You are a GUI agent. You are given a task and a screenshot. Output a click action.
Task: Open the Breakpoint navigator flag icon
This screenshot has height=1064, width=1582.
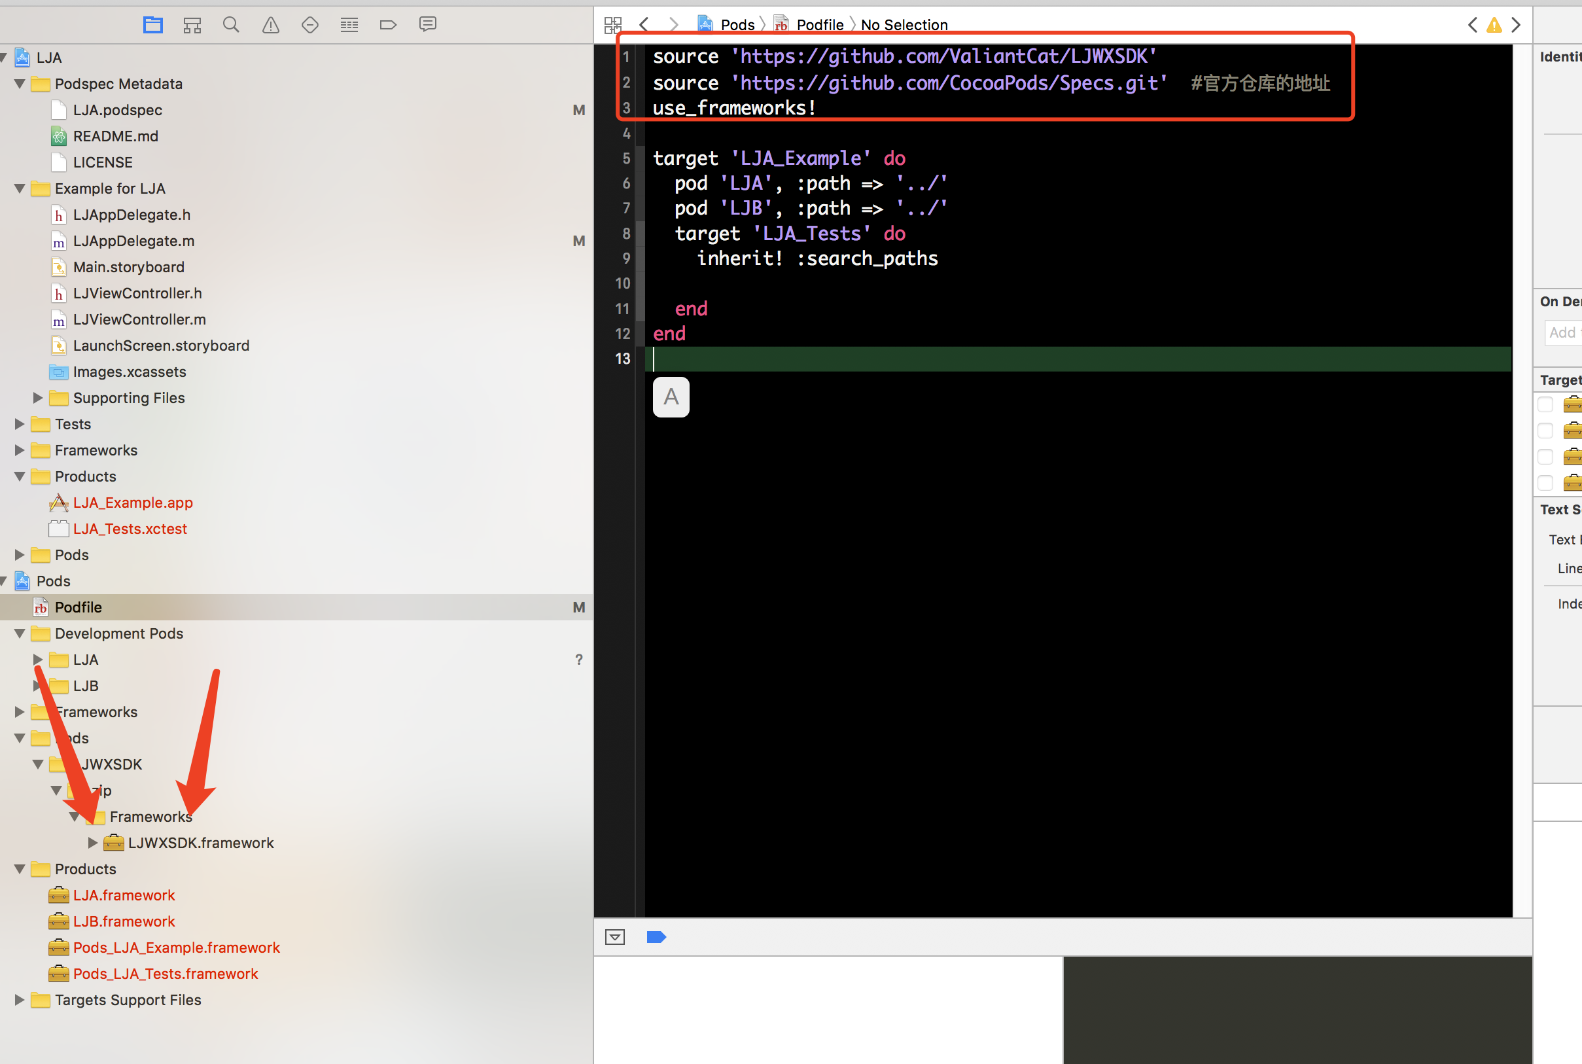point(388,24)
